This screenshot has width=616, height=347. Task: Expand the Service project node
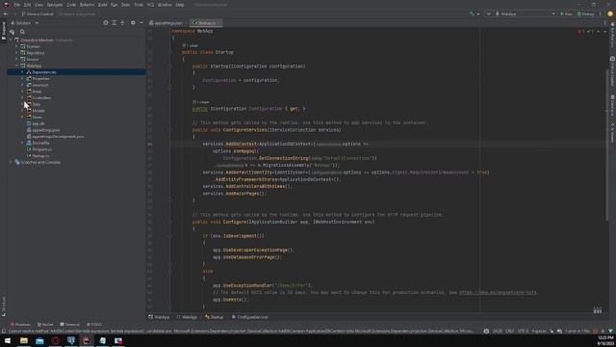17,59
